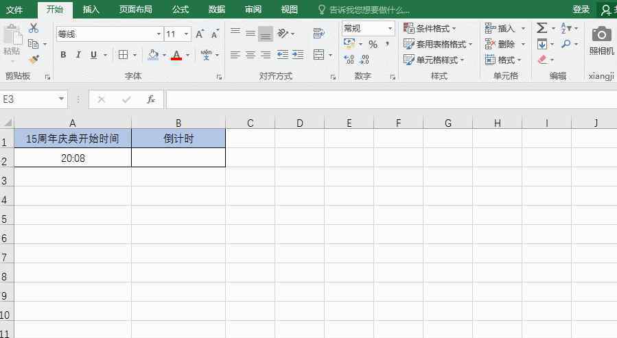
Task: Open the phonetic guide wén icon
Action: click(206, 55)
